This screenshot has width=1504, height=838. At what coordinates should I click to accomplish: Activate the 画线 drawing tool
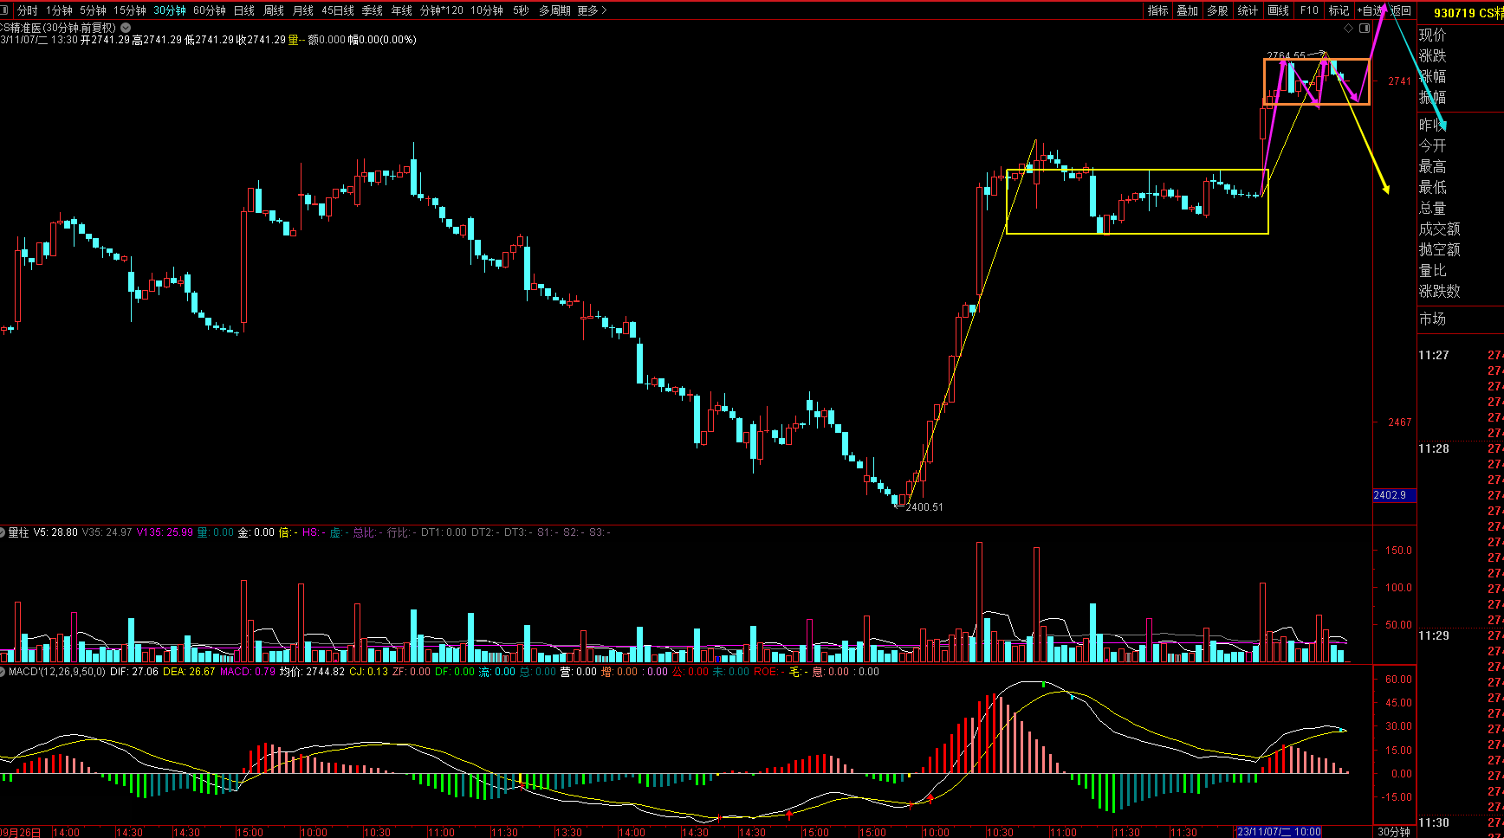tap(1279, 10)
